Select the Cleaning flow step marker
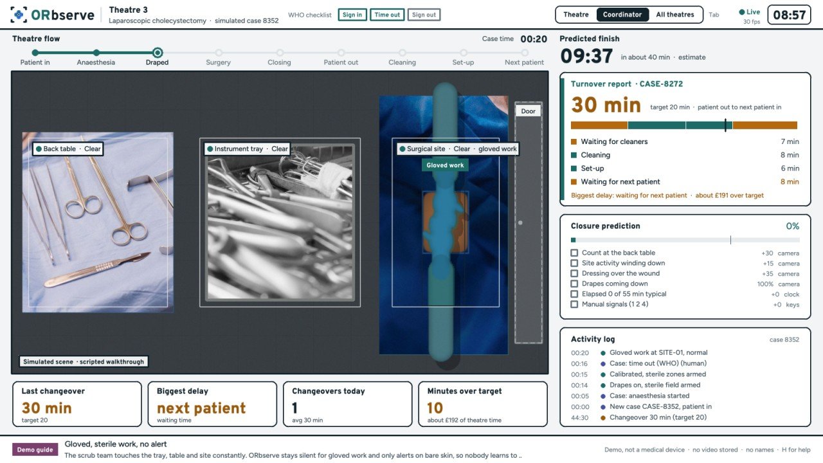 pos(402,53)
